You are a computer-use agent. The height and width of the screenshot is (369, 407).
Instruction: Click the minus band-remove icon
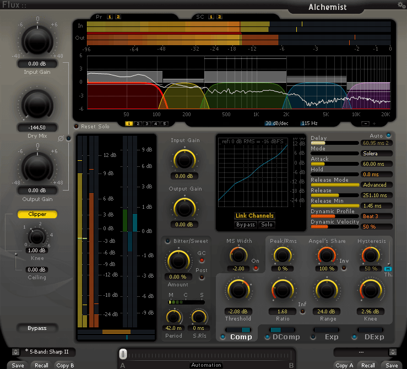(x=366, y=123)
